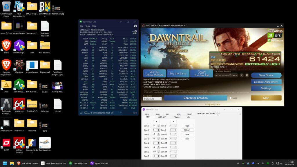Click Save Score in the benchmark
Image resolution: width=297 pixels, height=167 pixels.
[266, 75]
